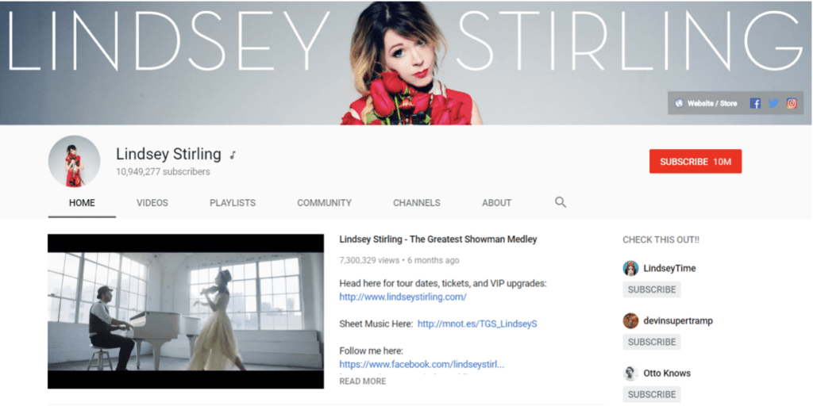Open lindseystirling.com link
Viewport: 813px width, 410px height.
pyautogui.click(x=403, y=297)
